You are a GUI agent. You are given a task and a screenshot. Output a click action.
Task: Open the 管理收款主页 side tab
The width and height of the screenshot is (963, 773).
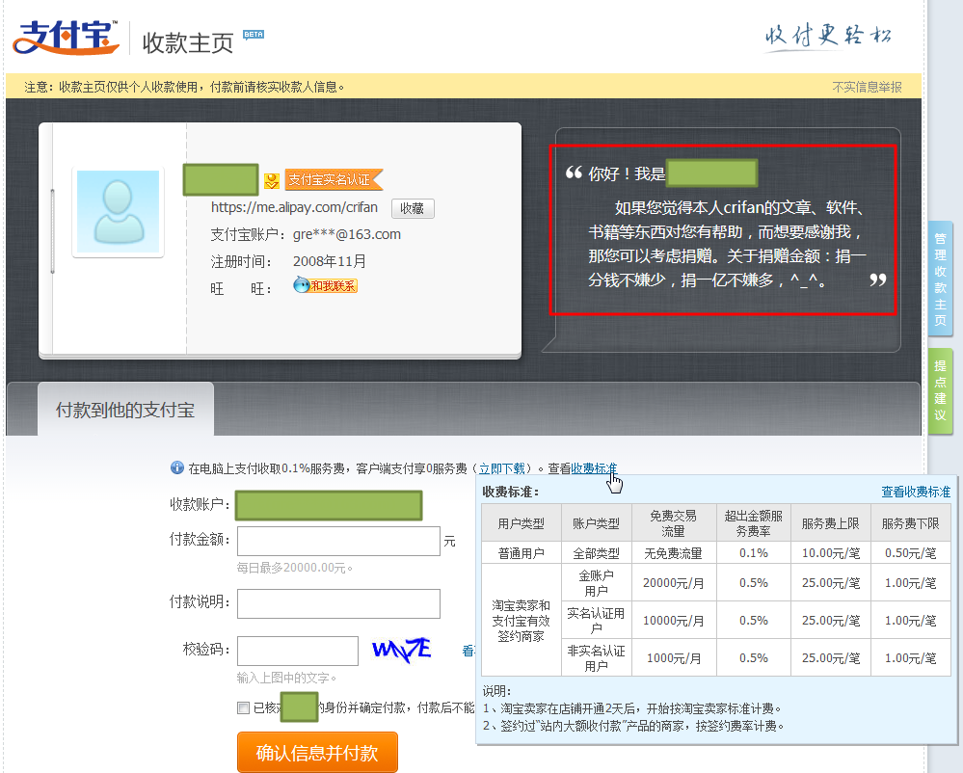click(940, 279)
